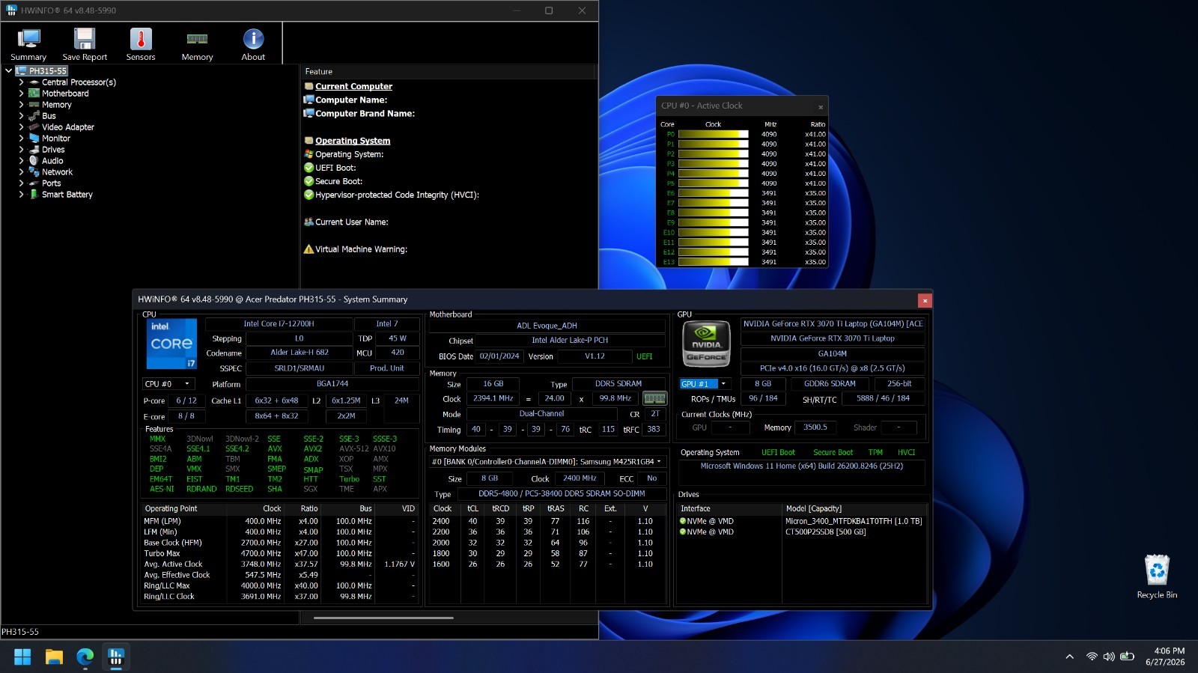This screenshot has width=1198, height=673.
Task: Click the P0 core clock bar
Action: pos(713,135)
